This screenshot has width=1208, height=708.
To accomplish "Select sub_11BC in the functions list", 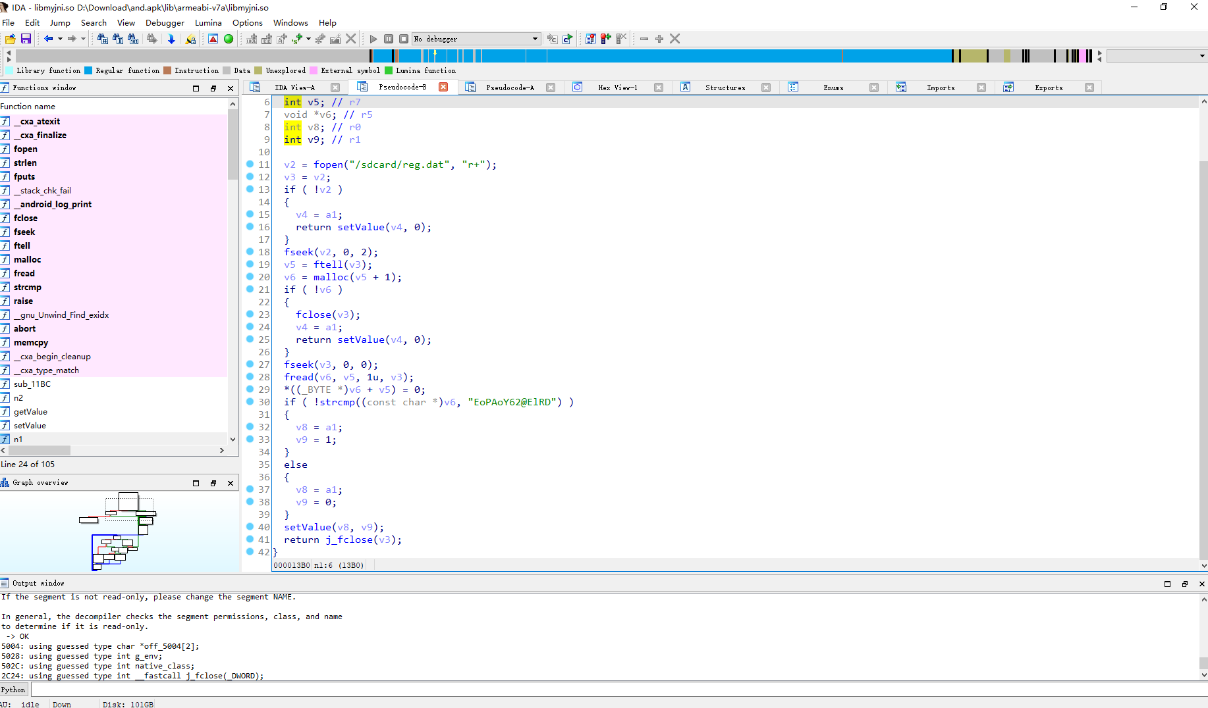I will [32, 384].
